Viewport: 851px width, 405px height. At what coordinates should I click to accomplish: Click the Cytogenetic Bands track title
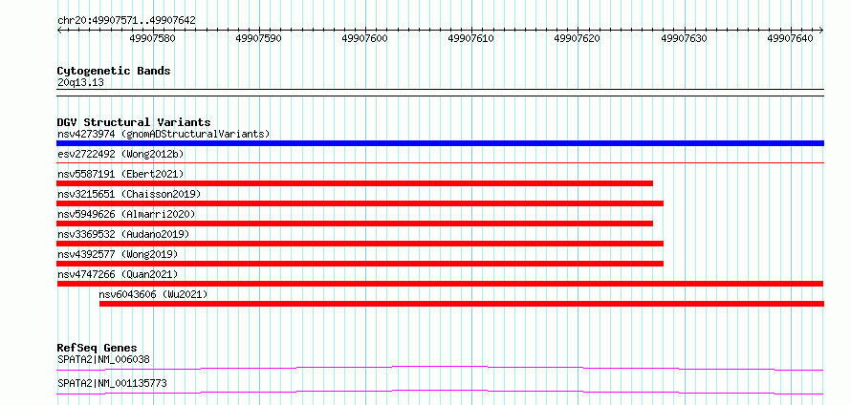[x=114, y=71]
